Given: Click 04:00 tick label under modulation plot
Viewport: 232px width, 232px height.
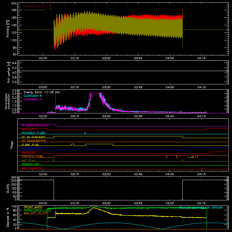Looking at the screenshot, I should pyautogui.click(x=170, y=116).
